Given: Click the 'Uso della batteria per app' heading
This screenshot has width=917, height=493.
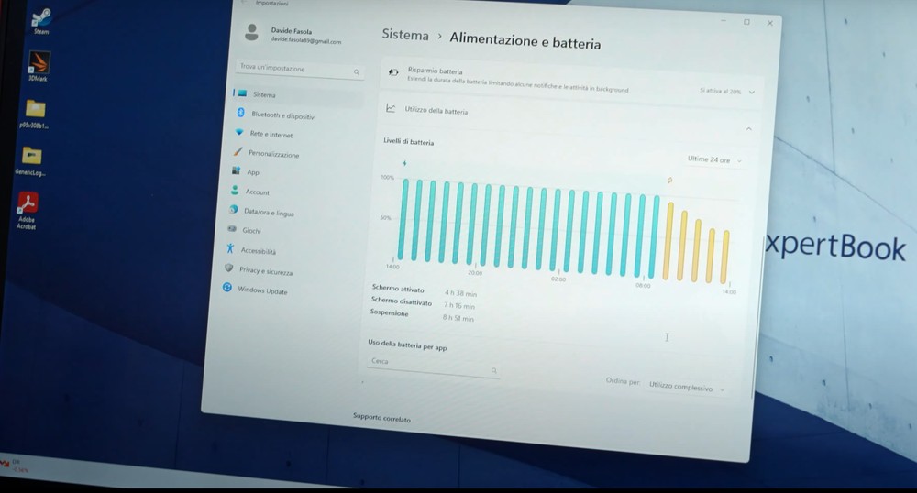Looking at the screenshot, I should coord(407,345).
